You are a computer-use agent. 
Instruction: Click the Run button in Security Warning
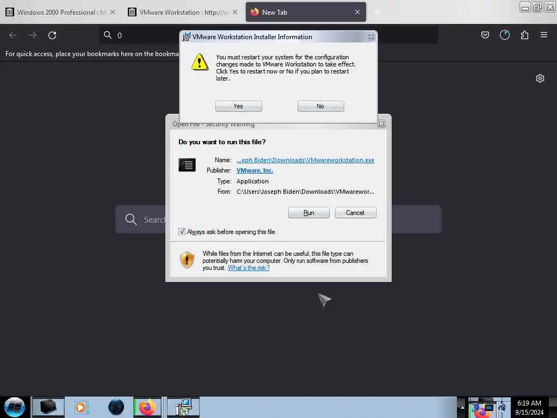(309, 213)
